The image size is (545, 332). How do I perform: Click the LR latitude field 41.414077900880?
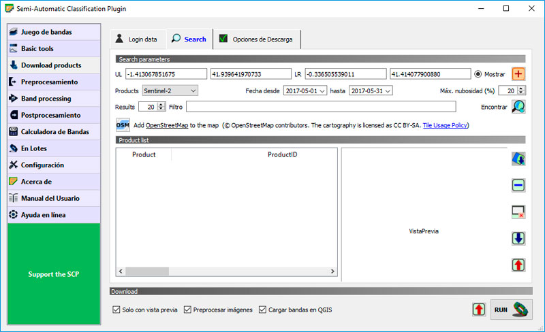[x=431, y=74]
